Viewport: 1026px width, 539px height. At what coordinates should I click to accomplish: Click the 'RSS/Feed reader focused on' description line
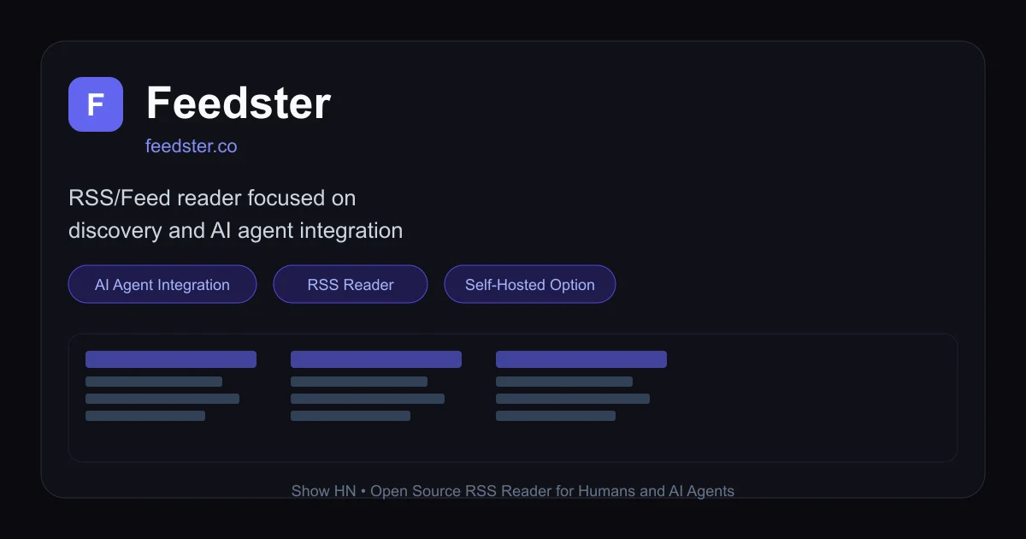pyautogui.click(x=212, y=198)
